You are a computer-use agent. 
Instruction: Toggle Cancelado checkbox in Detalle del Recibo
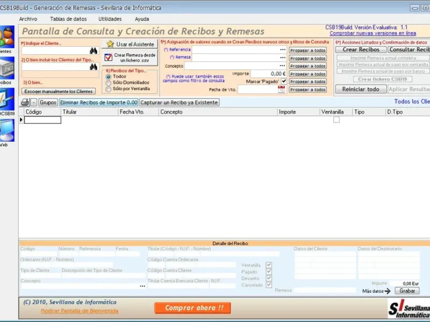[269, 285]
